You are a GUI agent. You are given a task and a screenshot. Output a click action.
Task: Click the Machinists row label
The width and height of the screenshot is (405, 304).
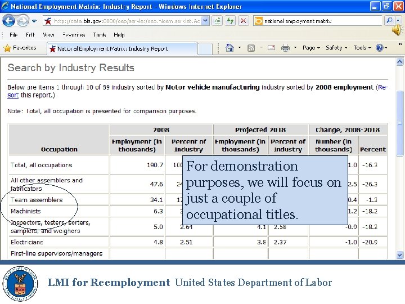pos(25,211)
